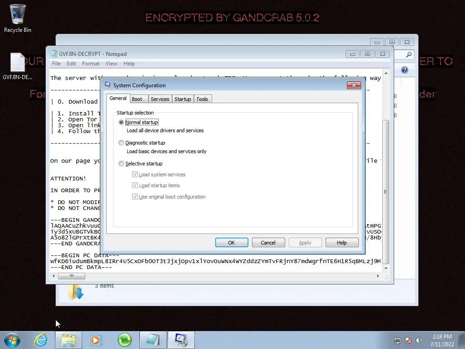Click the System Configuration title icon

tap(108, 85)
